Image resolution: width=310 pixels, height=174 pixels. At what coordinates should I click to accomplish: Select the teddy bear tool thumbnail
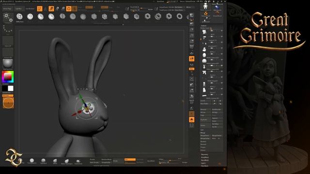click(205, 6)
